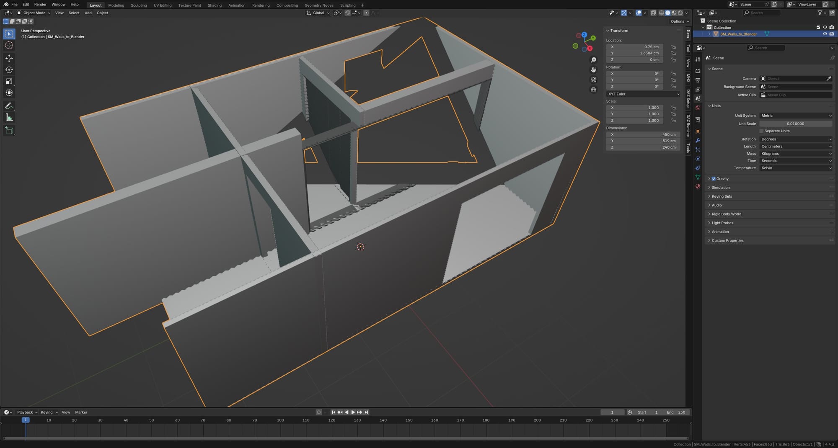Image resolution: width=838 pixels, height=448 pixels.
Task: Click the Camera eyedropper icon
Action: (829, 79)
